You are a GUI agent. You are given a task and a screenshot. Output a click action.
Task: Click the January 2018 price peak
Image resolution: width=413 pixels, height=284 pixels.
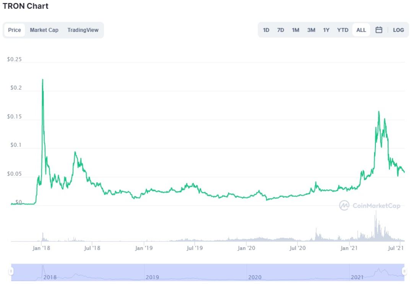tap(43, 80)
